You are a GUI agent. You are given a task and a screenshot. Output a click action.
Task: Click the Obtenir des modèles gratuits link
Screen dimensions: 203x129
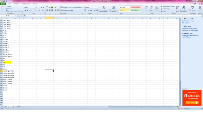(x=190, y=28)
